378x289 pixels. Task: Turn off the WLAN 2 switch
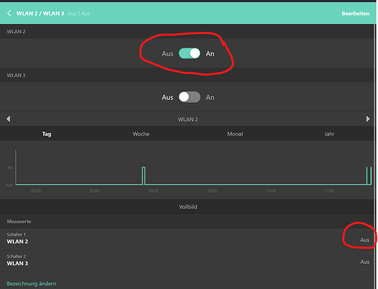[x=189, y=53]
